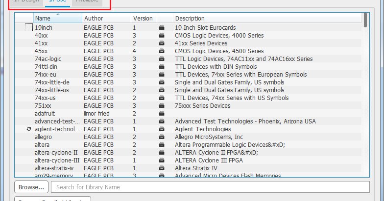Click the library icon in the altera row
Image resolution: width=384 pixels, height=201 pixels.
[x=162, y=144]
